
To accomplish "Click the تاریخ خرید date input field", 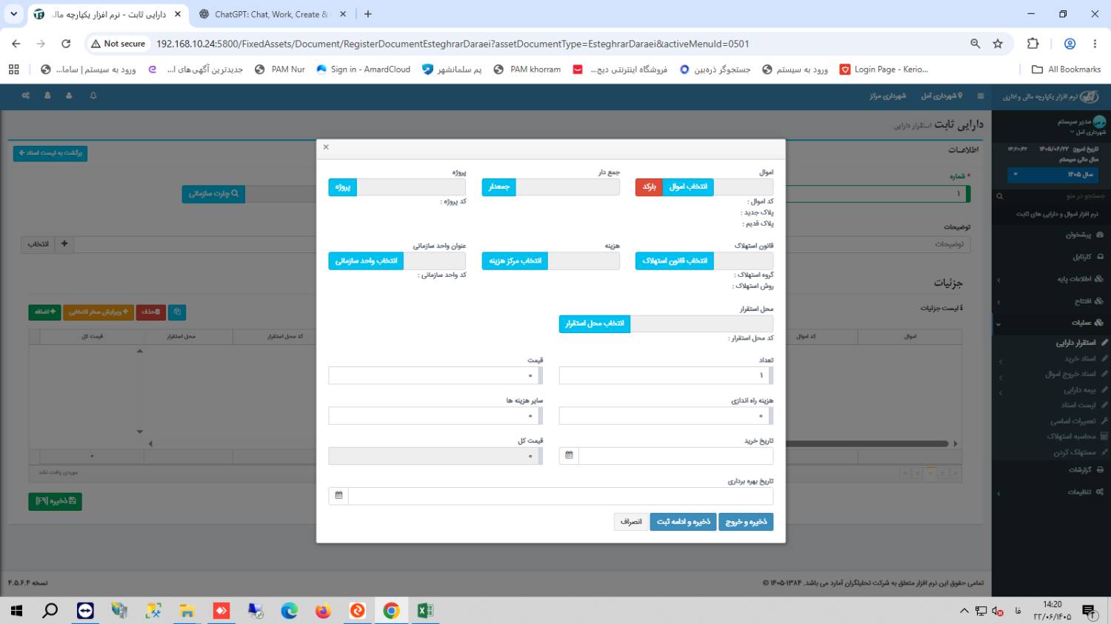I will click(x=675, y=455).
